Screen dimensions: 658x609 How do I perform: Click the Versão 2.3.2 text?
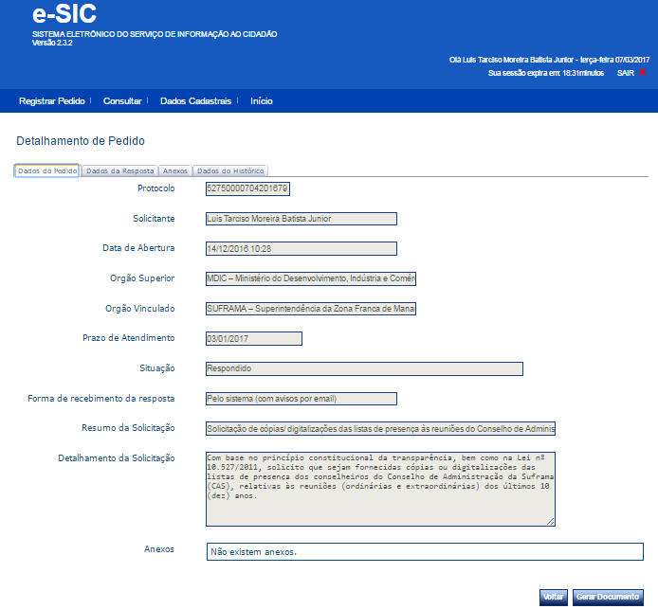52,43
